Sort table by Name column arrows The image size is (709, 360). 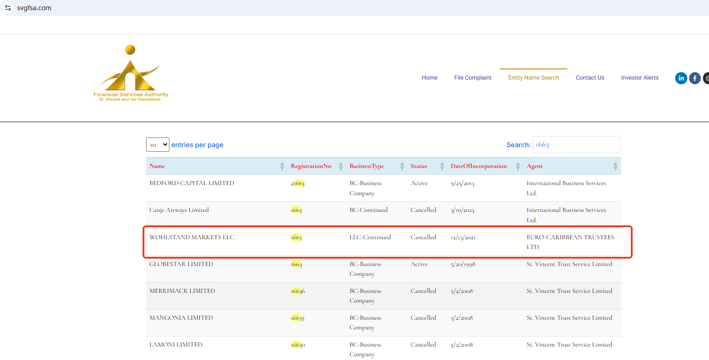(x=282, y=166)
